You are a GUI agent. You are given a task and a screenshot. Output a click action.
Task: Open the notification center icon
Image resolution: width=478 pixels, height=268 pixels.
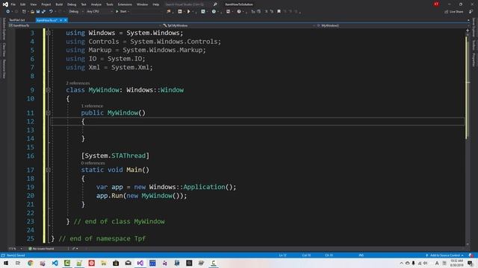coord(471,263)
